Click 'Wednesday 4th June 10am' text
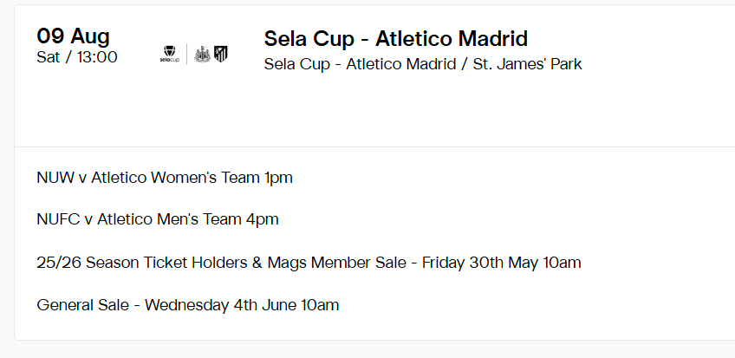Screen dimensions: 735x358 pos(242,305)
